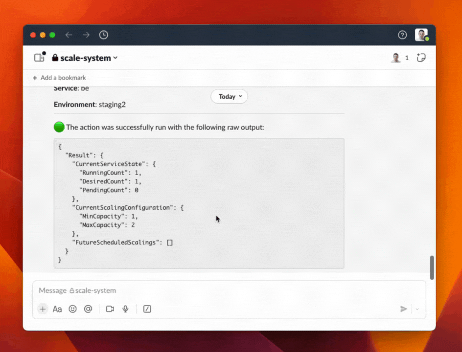
Task: Run a shortcut using the slash icon
Action: click(x=147, y=308)
